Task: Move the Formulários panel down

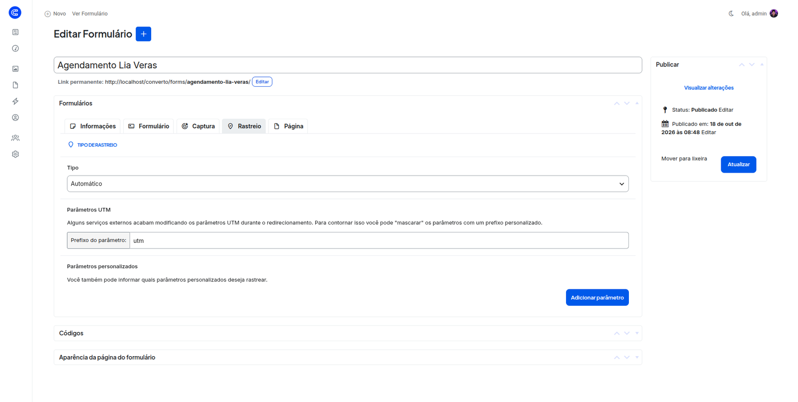Action: tap(627, 103)
